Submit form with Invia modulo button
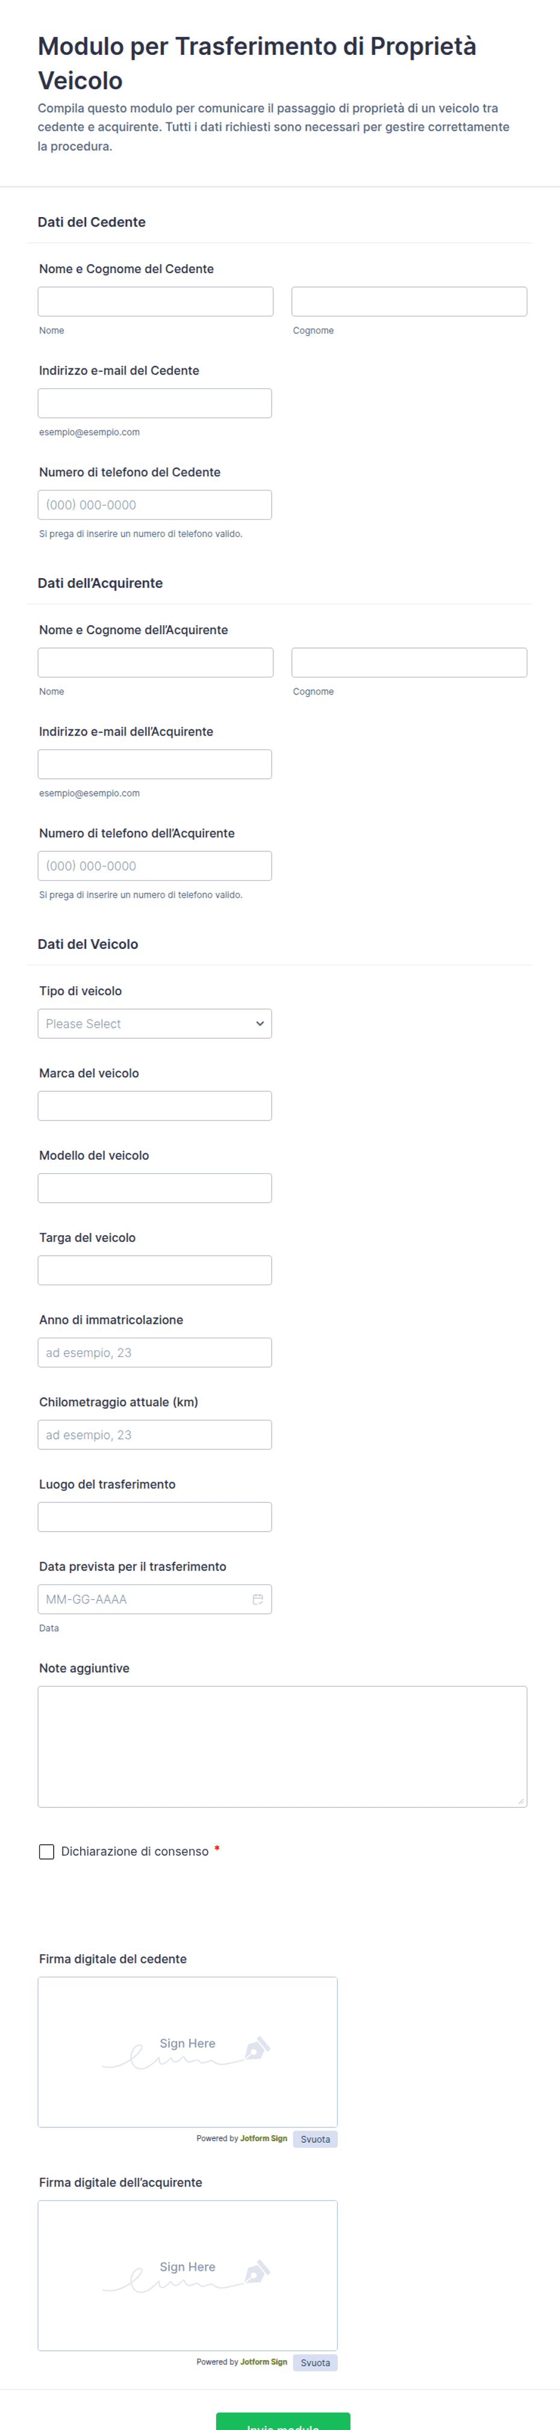The height and width of the screenshot is (2430, 560). (283, 2420)
